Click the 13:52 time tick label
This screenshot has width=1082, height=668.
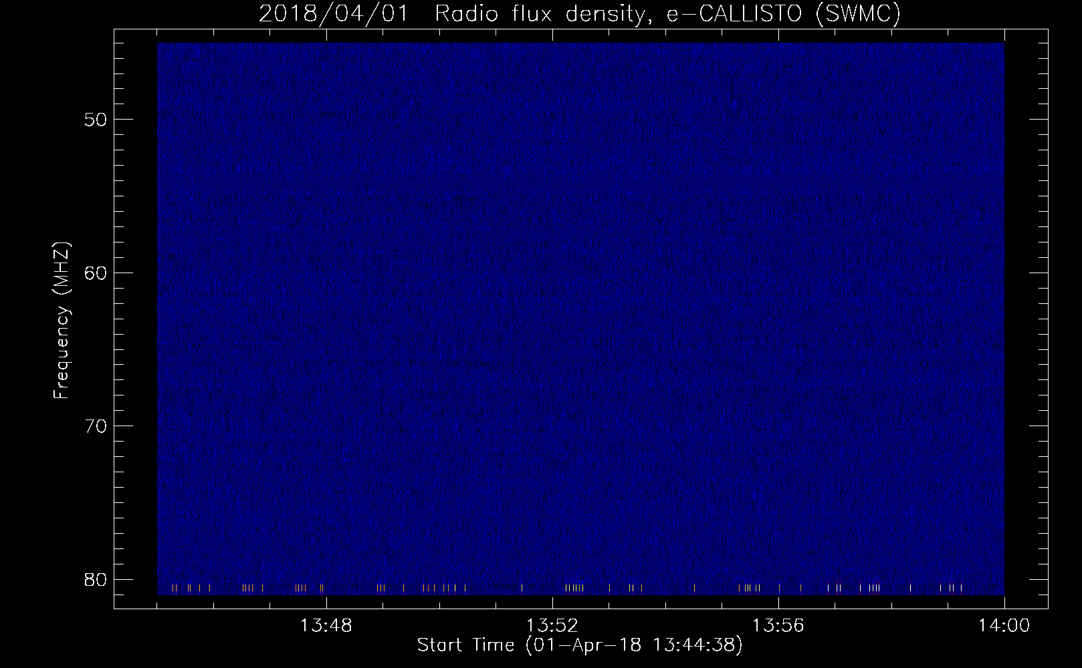[552, 626]
